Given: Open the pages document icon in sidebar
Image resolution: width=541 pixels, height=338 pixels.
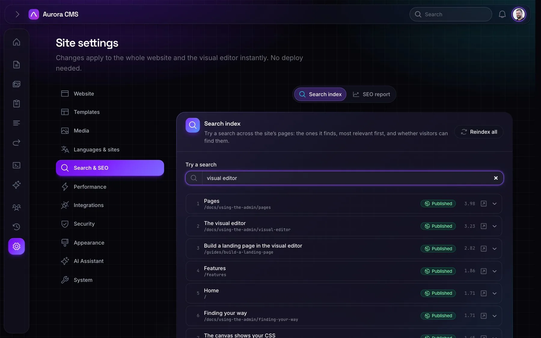Looking at the screenshot, I should click(17, 65).
